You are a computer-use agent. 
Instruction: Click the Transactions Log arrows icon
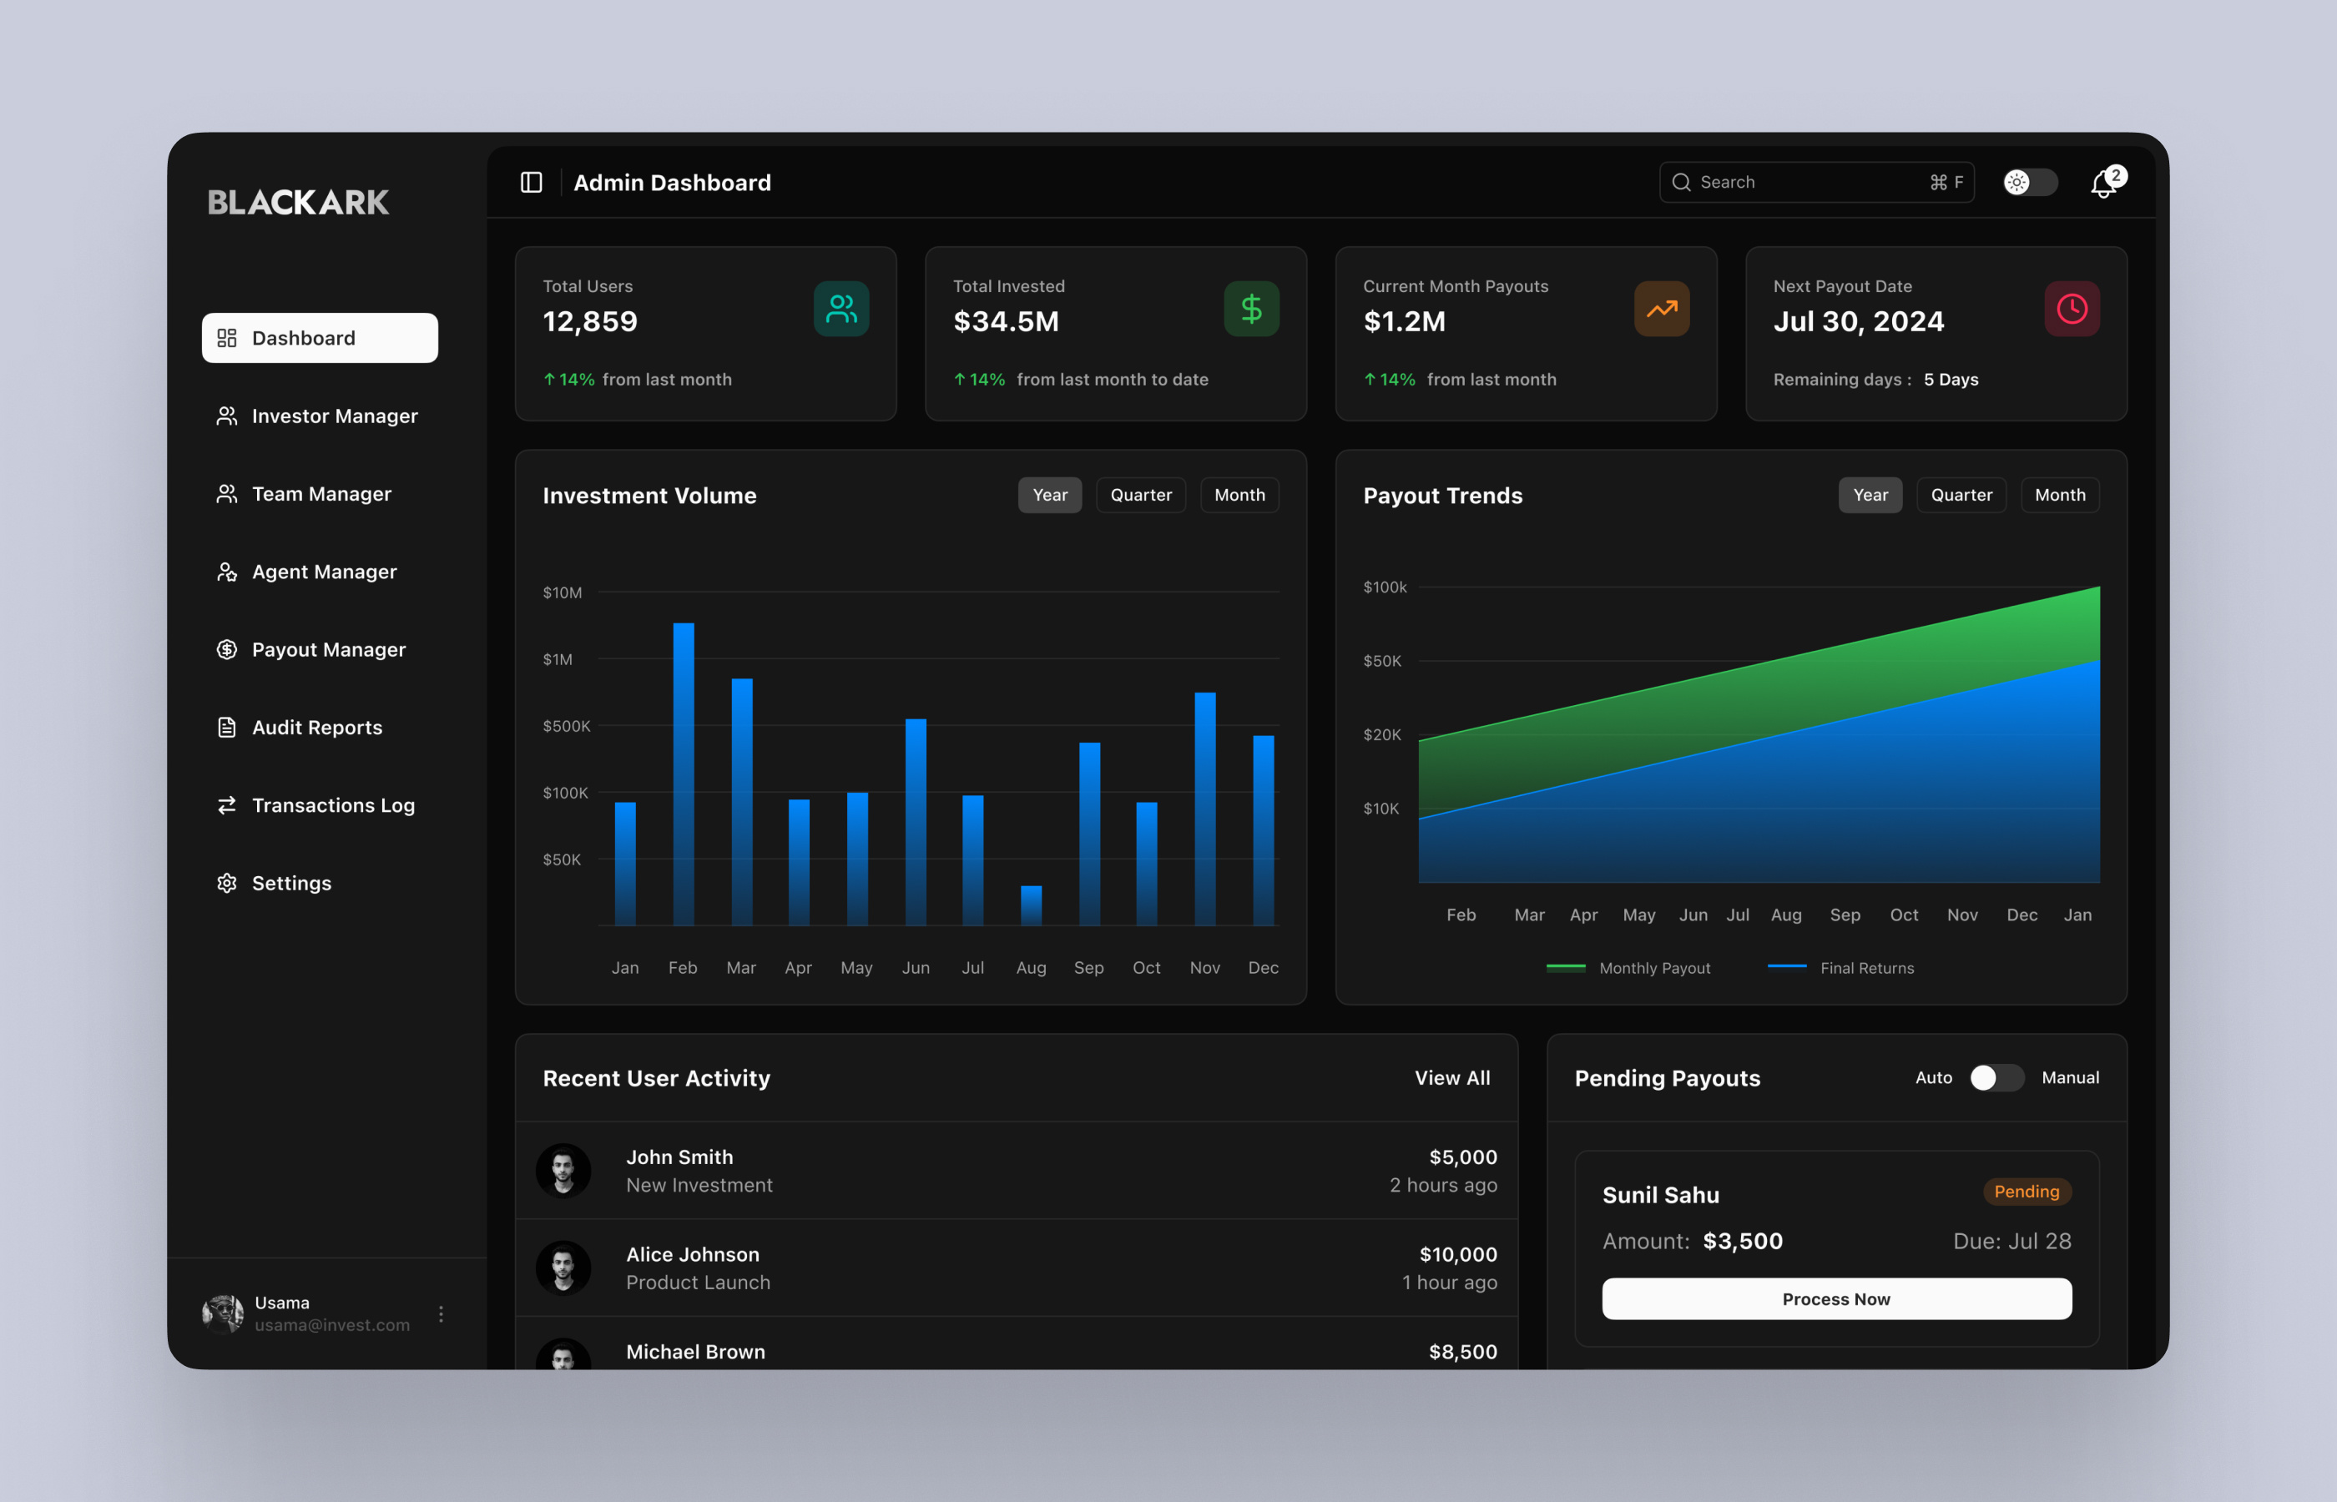226,804
